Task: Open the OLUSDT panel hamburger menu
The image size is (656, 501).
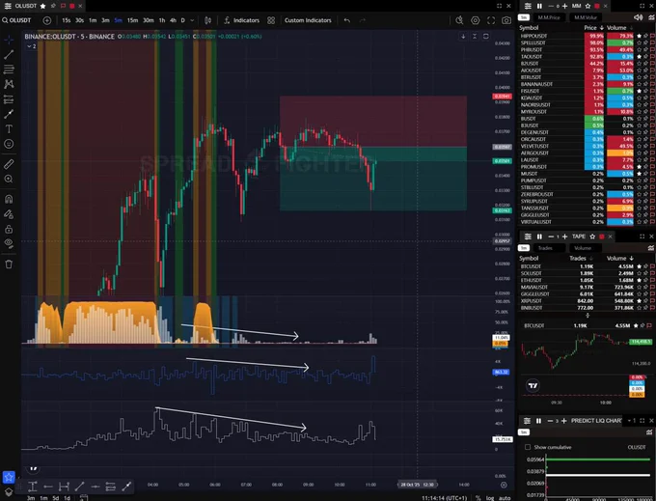Action: tap(8, 6)
